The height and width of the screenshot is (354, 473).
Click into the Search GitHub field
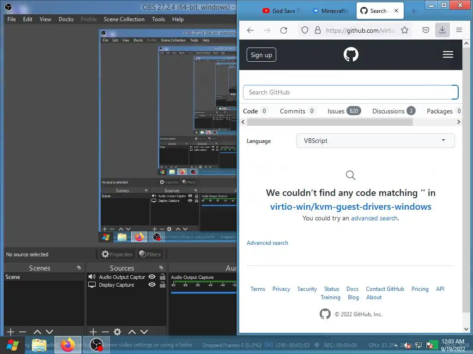351,92
